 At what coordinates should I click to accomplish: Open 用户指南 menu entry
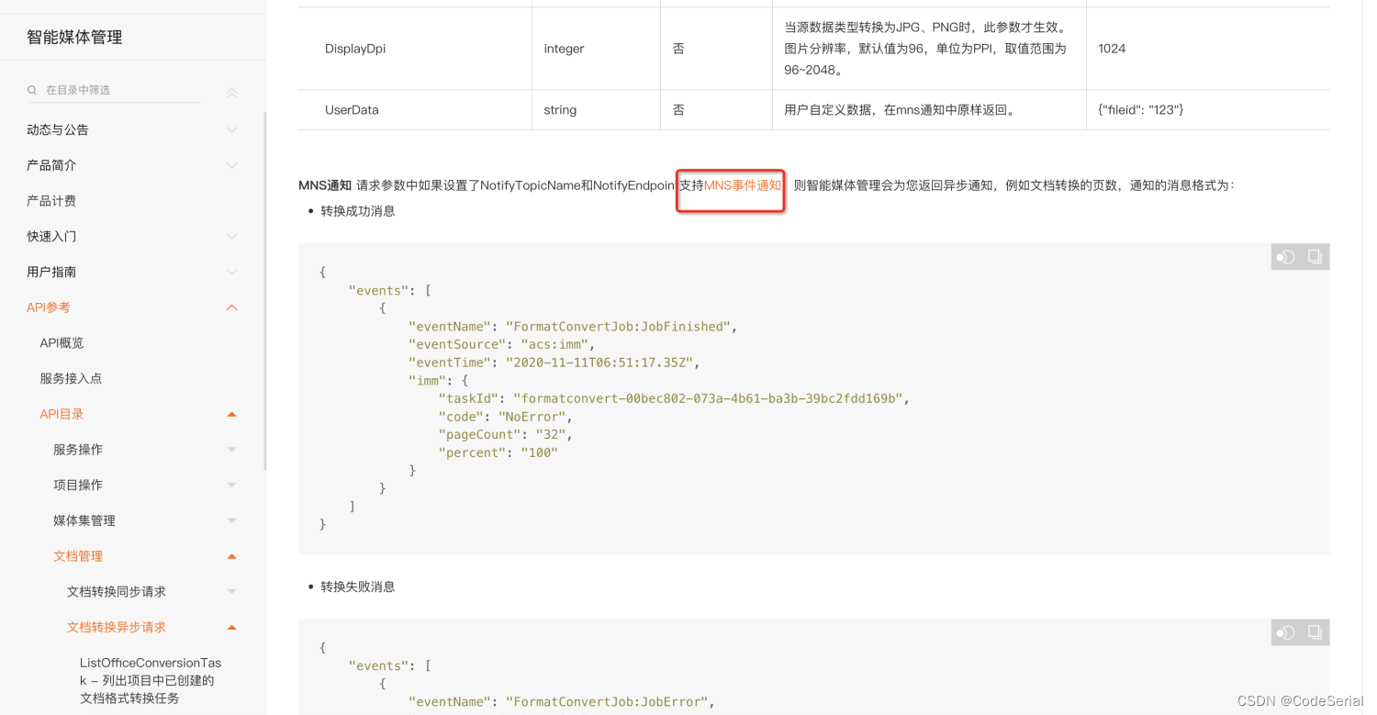tap(51, 272)
